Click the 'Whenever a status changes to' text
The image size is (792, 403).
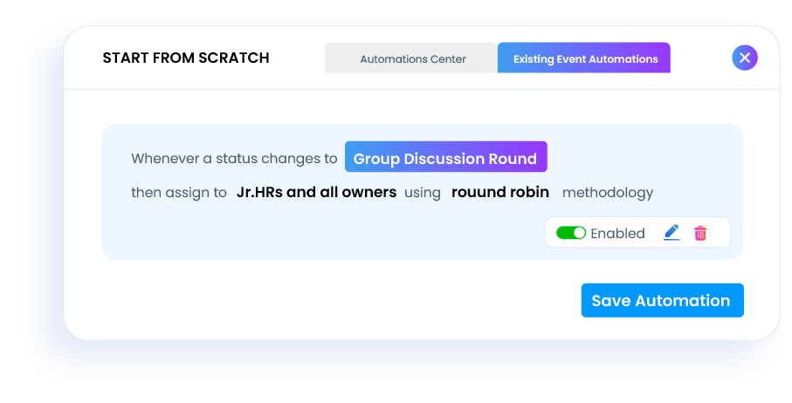[234, 159]
